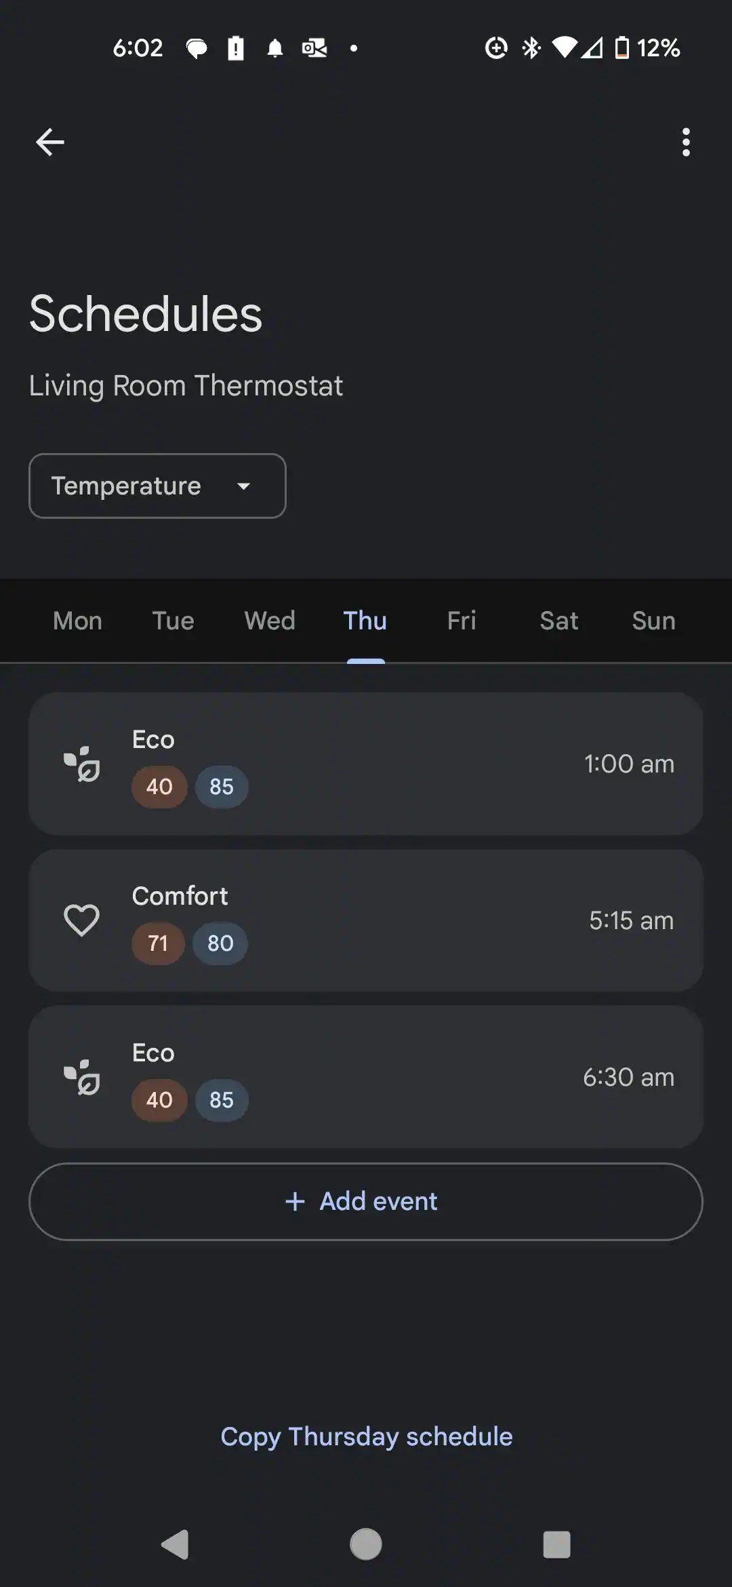This screenshot has width=732, height=1587.
Task: Switch to the Sun tab
Action: (x=653, y=621)
